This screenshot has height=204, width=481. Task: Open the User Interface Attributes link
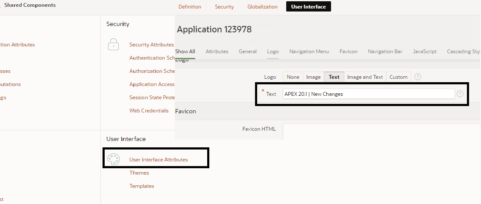click(x=158, y=160)
